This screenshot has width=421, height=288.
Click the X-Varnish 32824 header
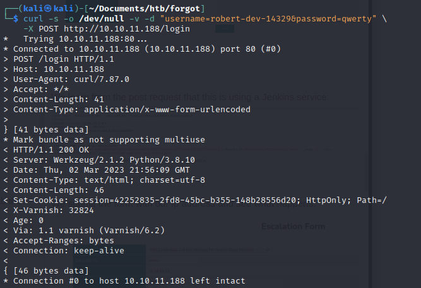54,210
